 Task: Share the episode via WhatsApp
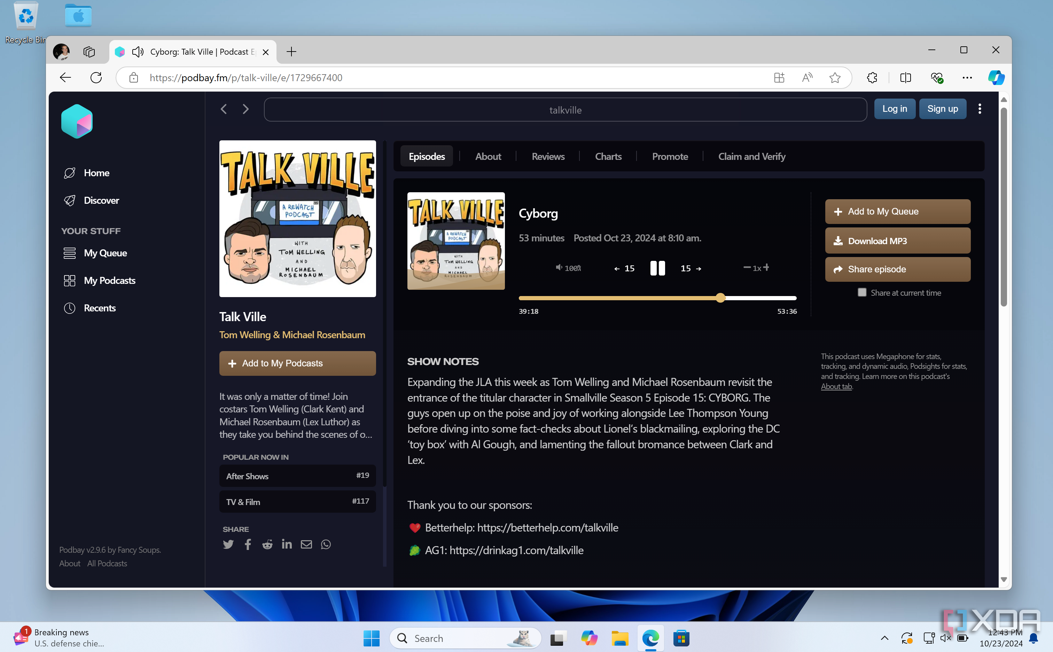pyautogui.click(x=326, y=544)
